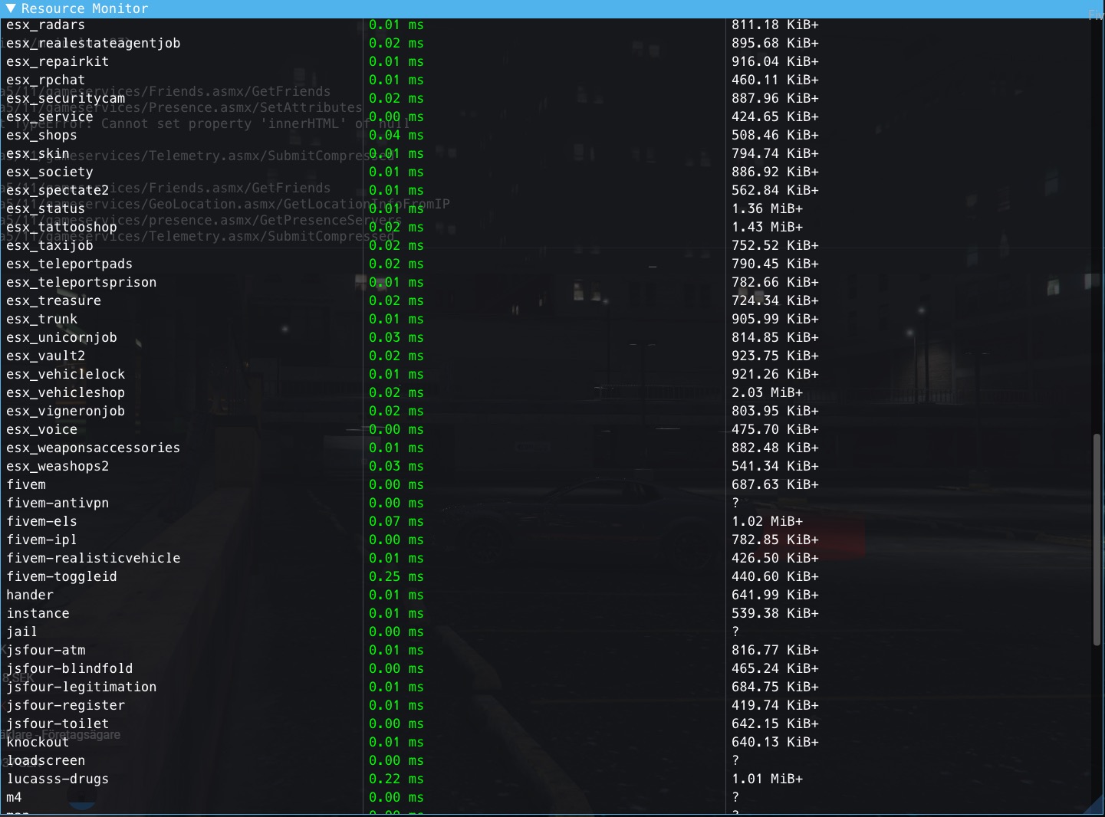This screenshot has height=817, width=1105.
Task: Click jsfour-legitimation resource name
Action: (81, 687)
